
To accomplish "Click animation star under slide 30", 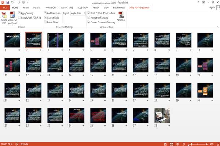I will pos(212,100).
